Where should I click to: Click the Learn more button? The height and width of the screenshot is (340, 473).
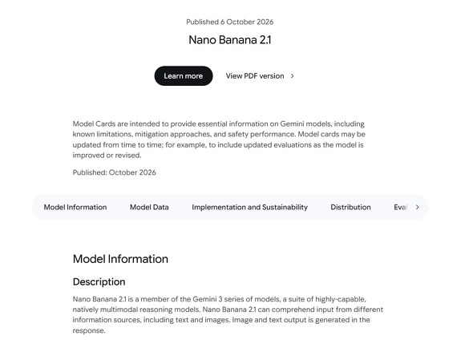tap(184, 76)
